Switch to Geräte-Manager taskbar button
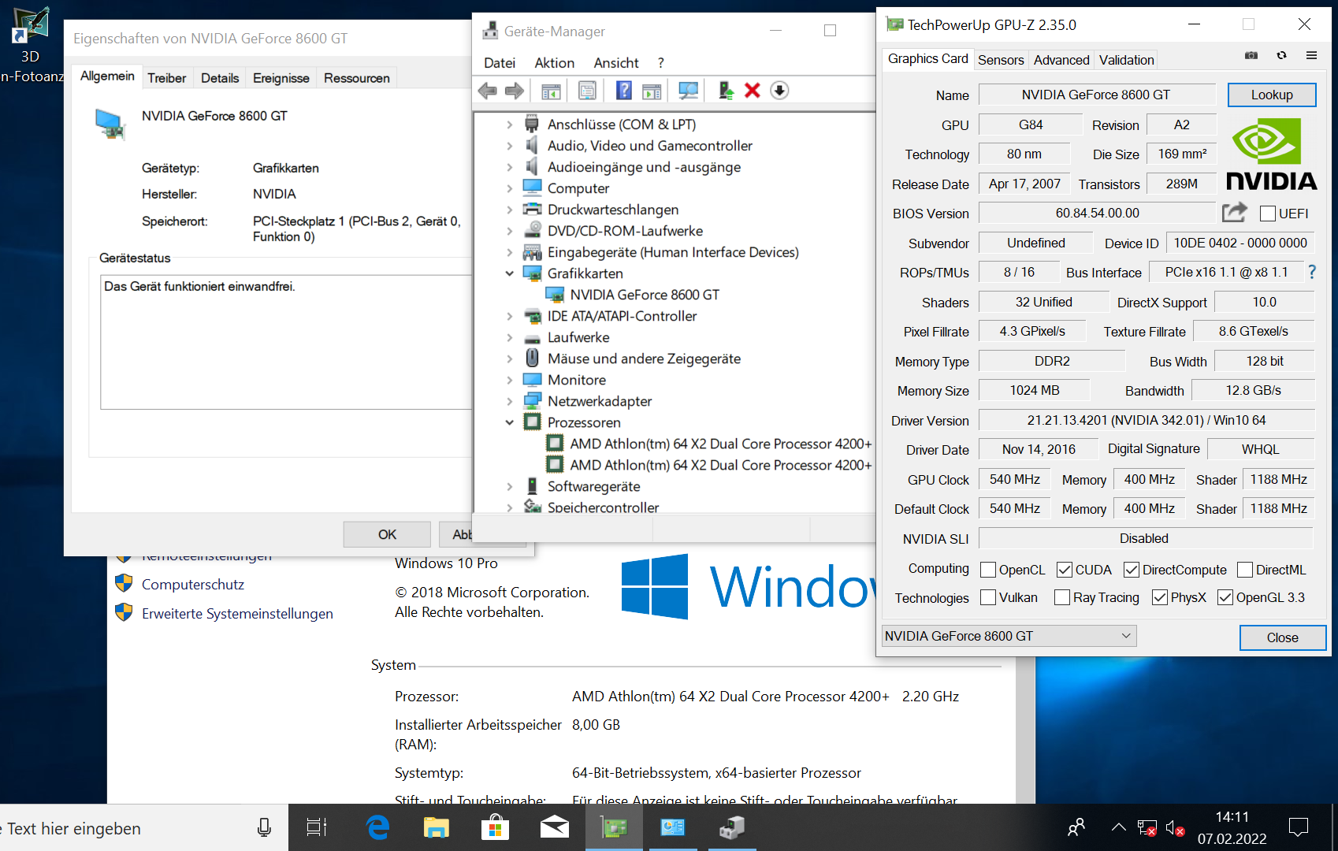The width and height of the screenshot is (1338, 851). [732, 827]
